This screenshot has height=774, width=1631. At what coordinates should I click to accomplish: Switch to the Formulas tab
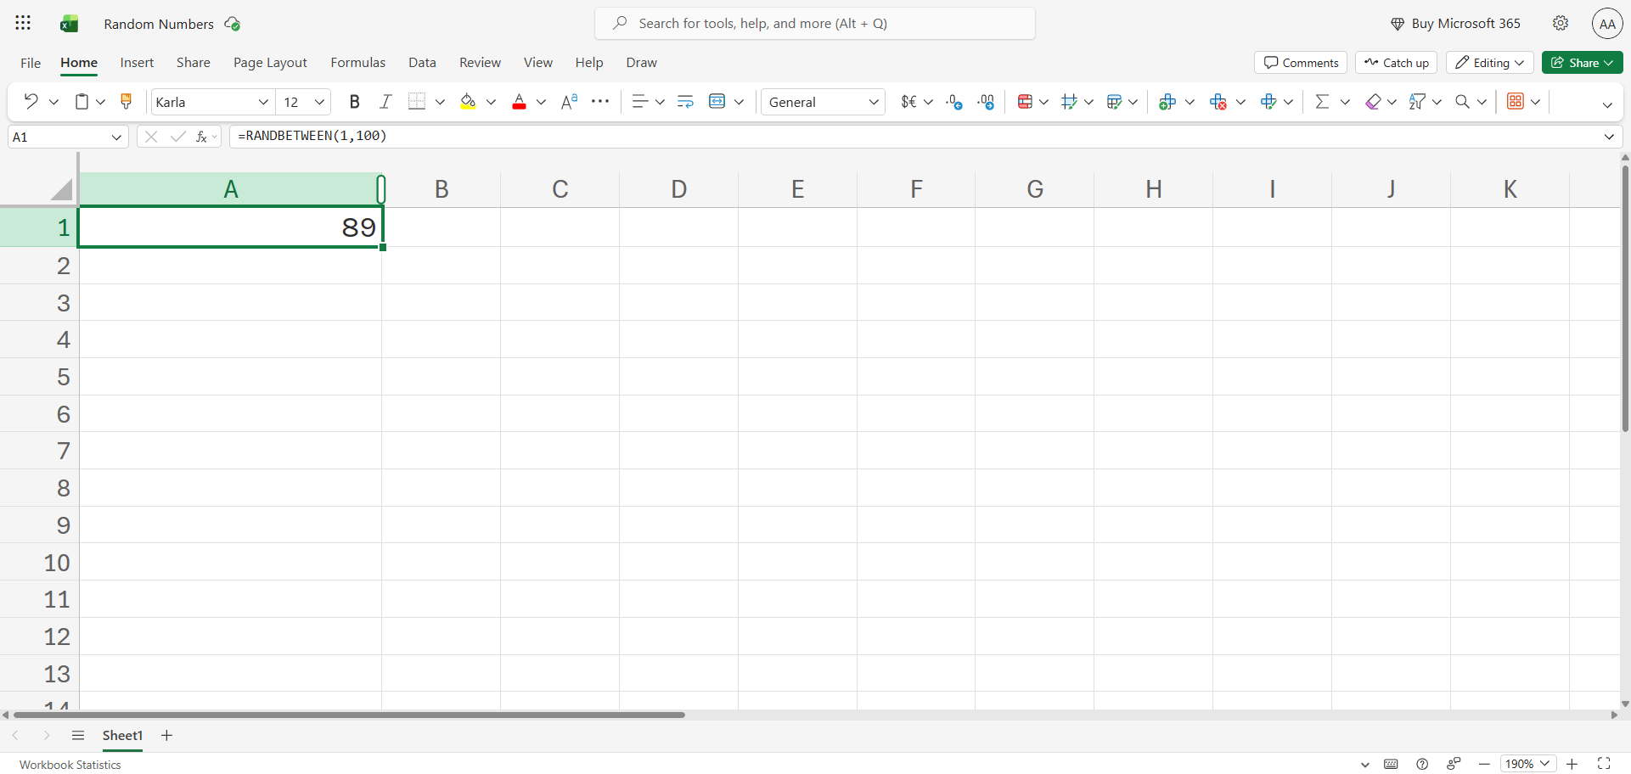click(x=358, y=63)
